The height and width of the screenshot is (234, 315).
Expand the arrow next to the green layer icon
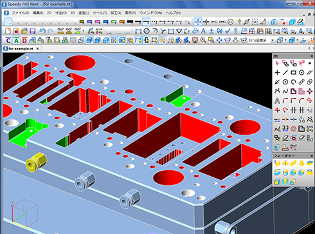[83, 32]
